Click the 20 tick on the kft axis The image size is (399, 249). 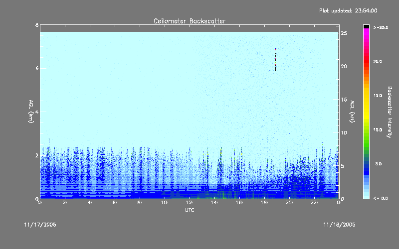pyautogui.click(x=344, y=66)
